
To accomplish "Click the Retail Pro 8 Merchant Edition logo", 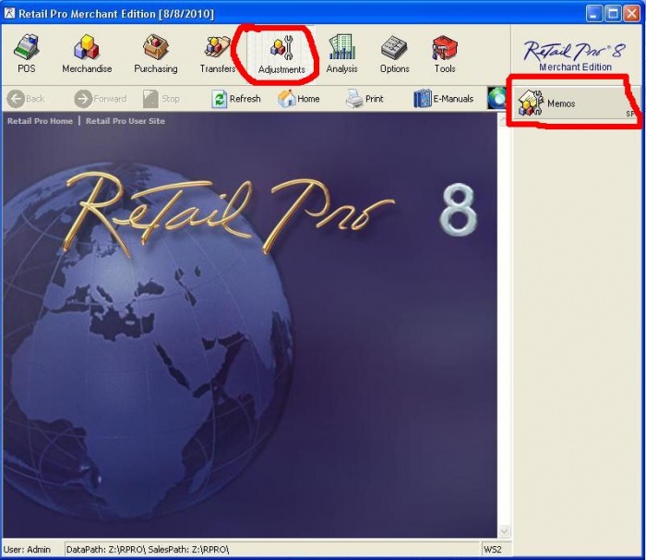I will 575,55.
